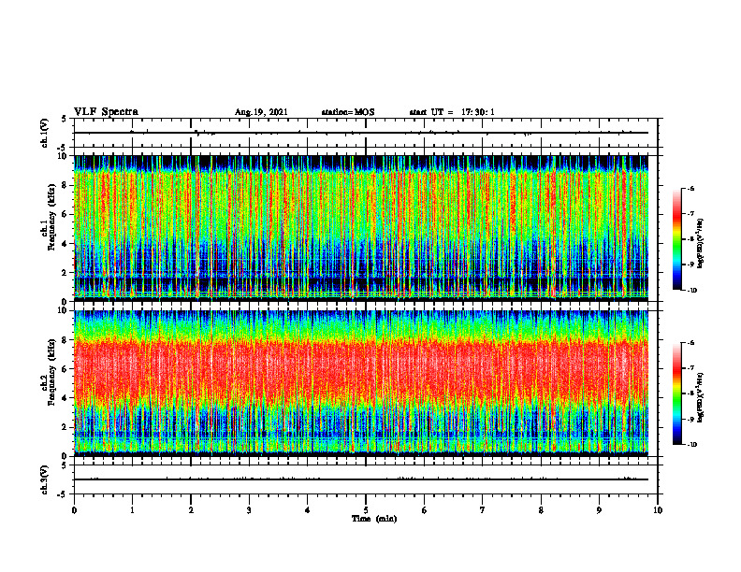The width and height of the screenshot is (741, 572).
Task: Click the '9' tick label on Time axis
Action: 599,510
